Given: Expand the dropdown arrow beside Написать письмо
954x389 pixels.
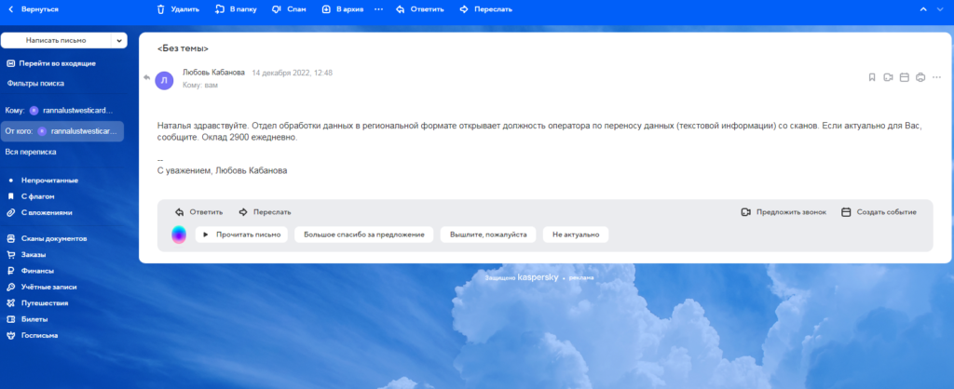Looking at the screenshot, I should 118,40.
